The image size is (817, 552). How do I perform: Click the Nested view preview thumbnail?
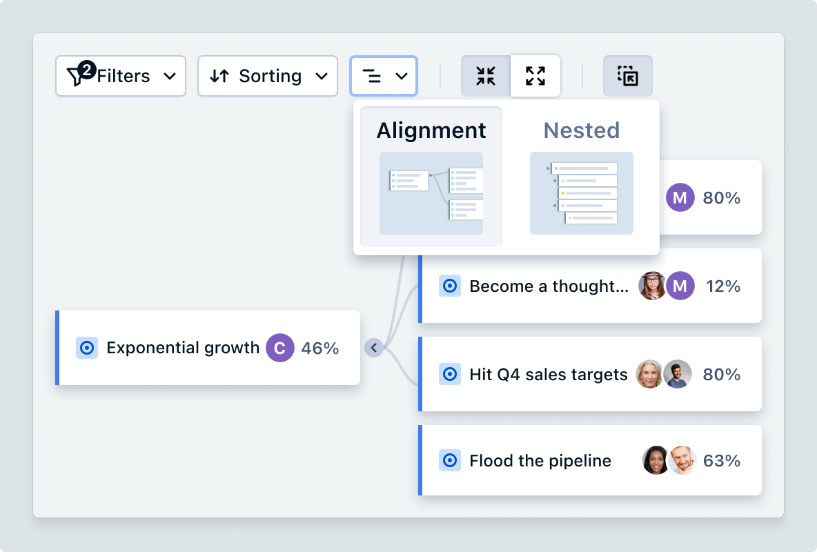[581, 193]
